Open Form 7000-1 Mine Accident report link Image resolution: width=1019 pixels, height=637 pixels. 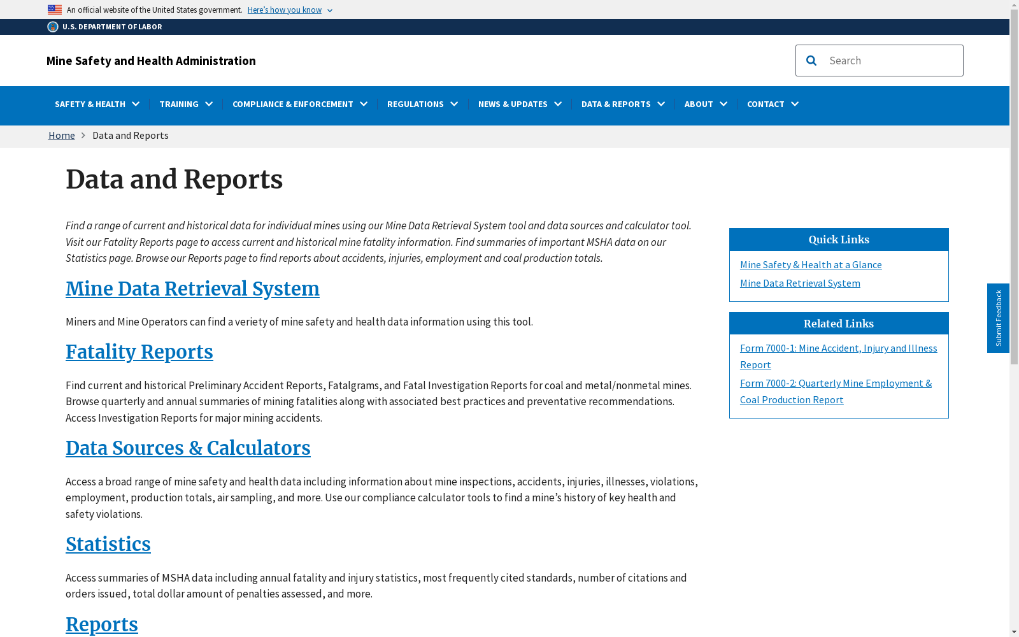[x=838, y=356]
